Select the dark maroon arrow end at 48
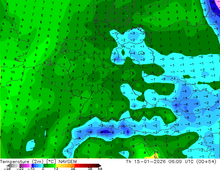The width and height of the screenshot is (220, 170). click(100, 165)
